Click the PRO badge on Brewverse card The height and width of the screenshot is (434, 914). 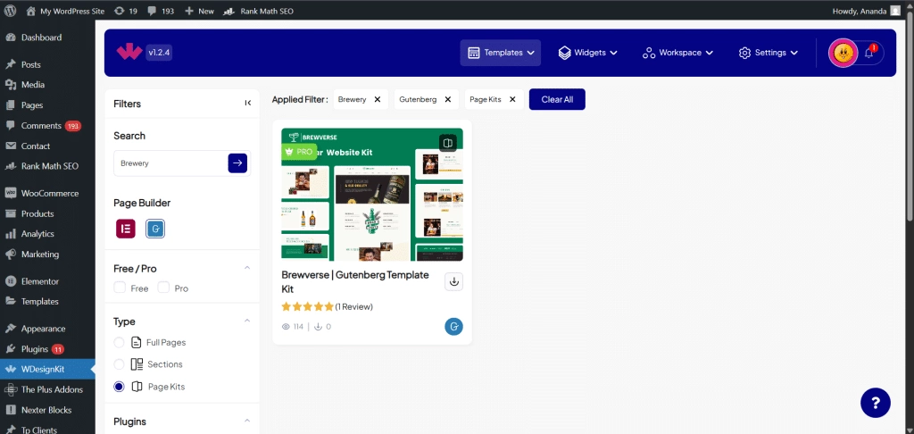click(299, 151)
